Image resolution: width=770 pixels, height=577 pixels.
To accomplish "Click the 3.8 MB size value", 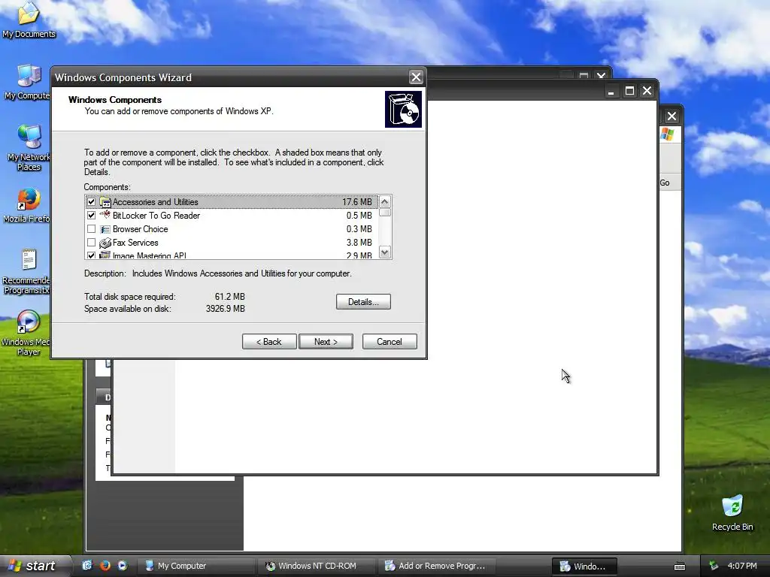I will [359, 243].
